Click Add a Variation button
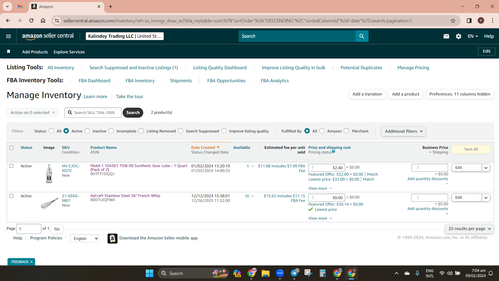Viewport: 499px width, 281px height. tap(367, 94)
